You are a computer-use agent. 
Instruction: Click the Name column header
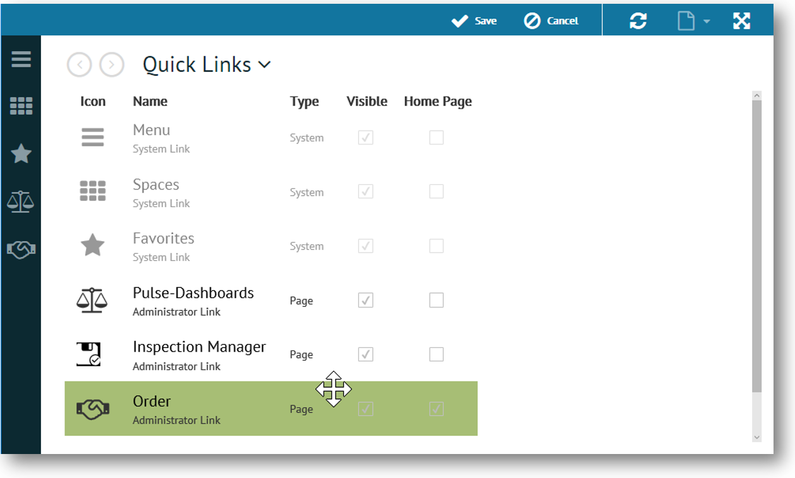pos(150,102)
